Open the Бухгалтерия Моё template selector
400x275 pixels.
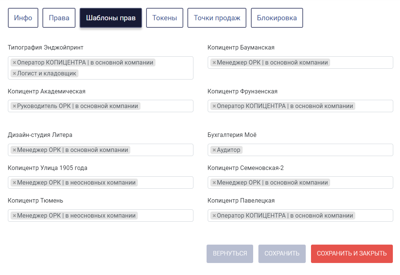pyautogui.click(x=300, y=150)
